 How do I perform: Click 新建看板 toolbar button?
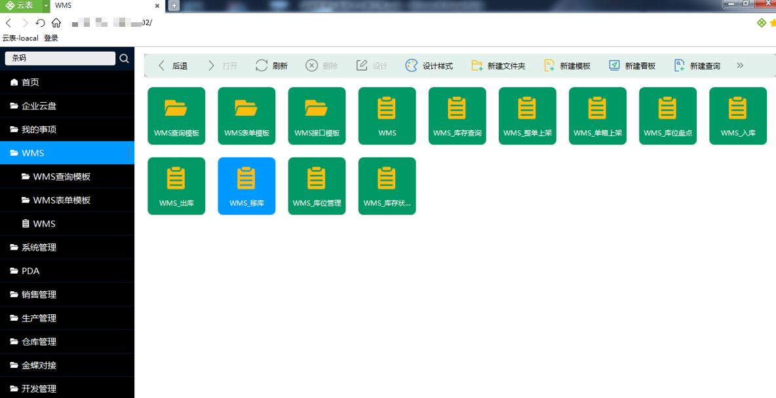(x=632, y=65)
